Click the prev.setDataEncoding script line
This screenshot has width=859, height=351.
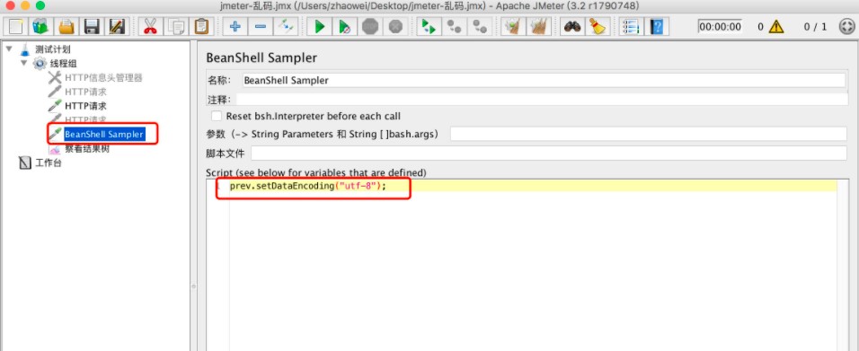coord(308,186)
